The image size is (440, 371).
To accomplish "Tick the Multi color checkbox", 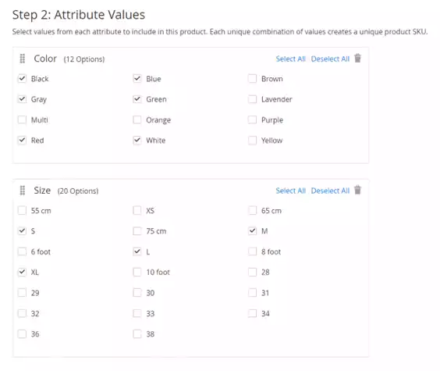I will coord(22,120).
